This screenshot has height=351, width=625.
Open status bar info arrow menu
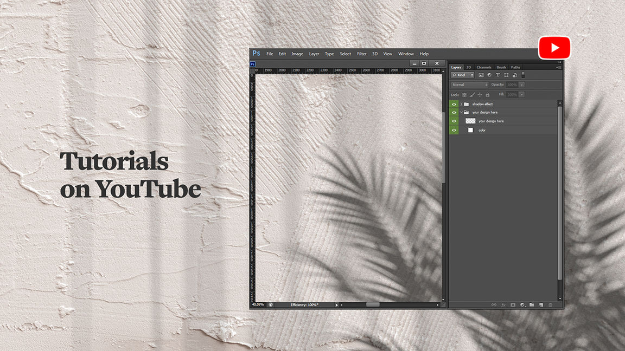point(336,305)
